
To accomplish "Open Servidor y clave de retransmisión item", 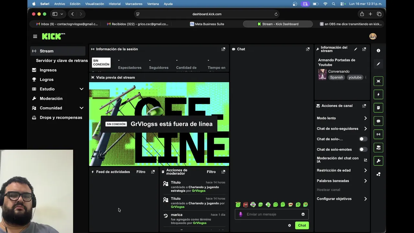I will [62, 61].
